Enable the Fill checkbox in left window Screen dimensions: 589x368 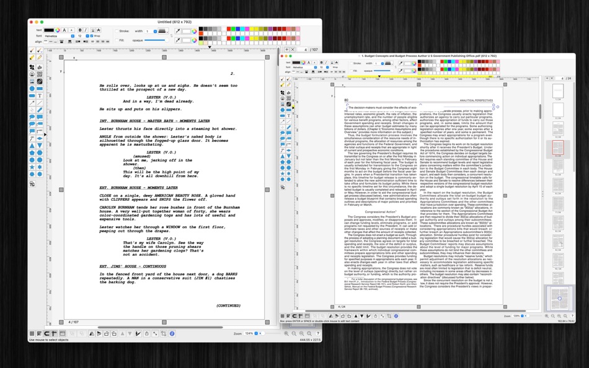117,40
